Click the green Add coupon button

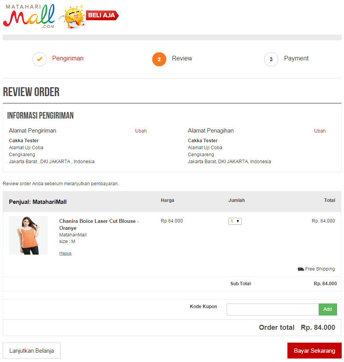click(328, 309)
